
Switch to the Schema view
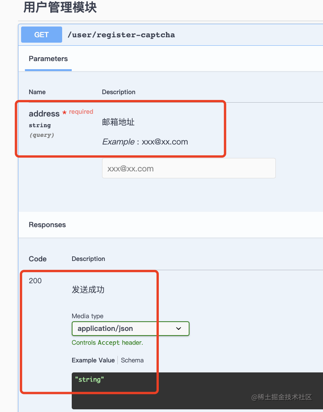click(x=132, y=360)
